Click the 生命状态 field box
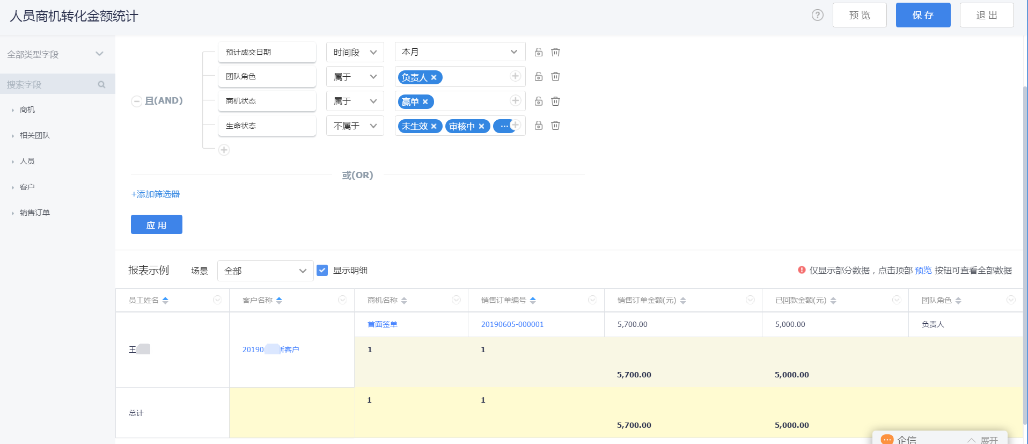Viewport: 1028px width, 444px height. point(267,126)
